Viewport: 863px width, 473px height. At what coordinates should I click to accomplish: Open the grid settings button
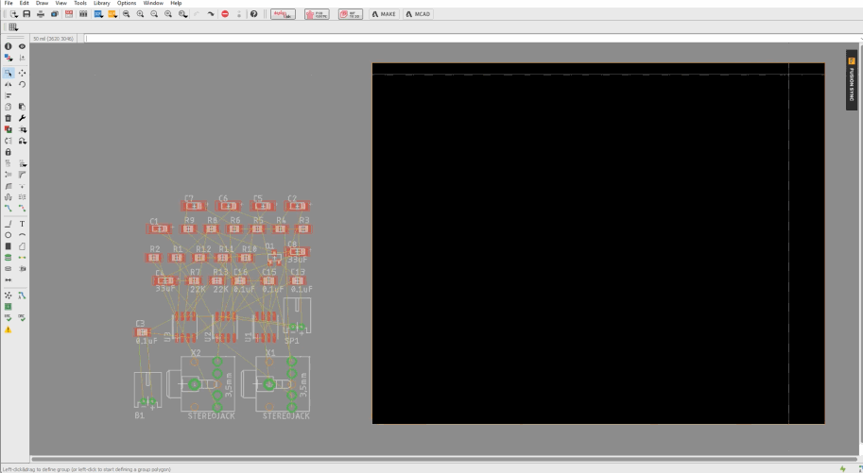tap(13, 27)
